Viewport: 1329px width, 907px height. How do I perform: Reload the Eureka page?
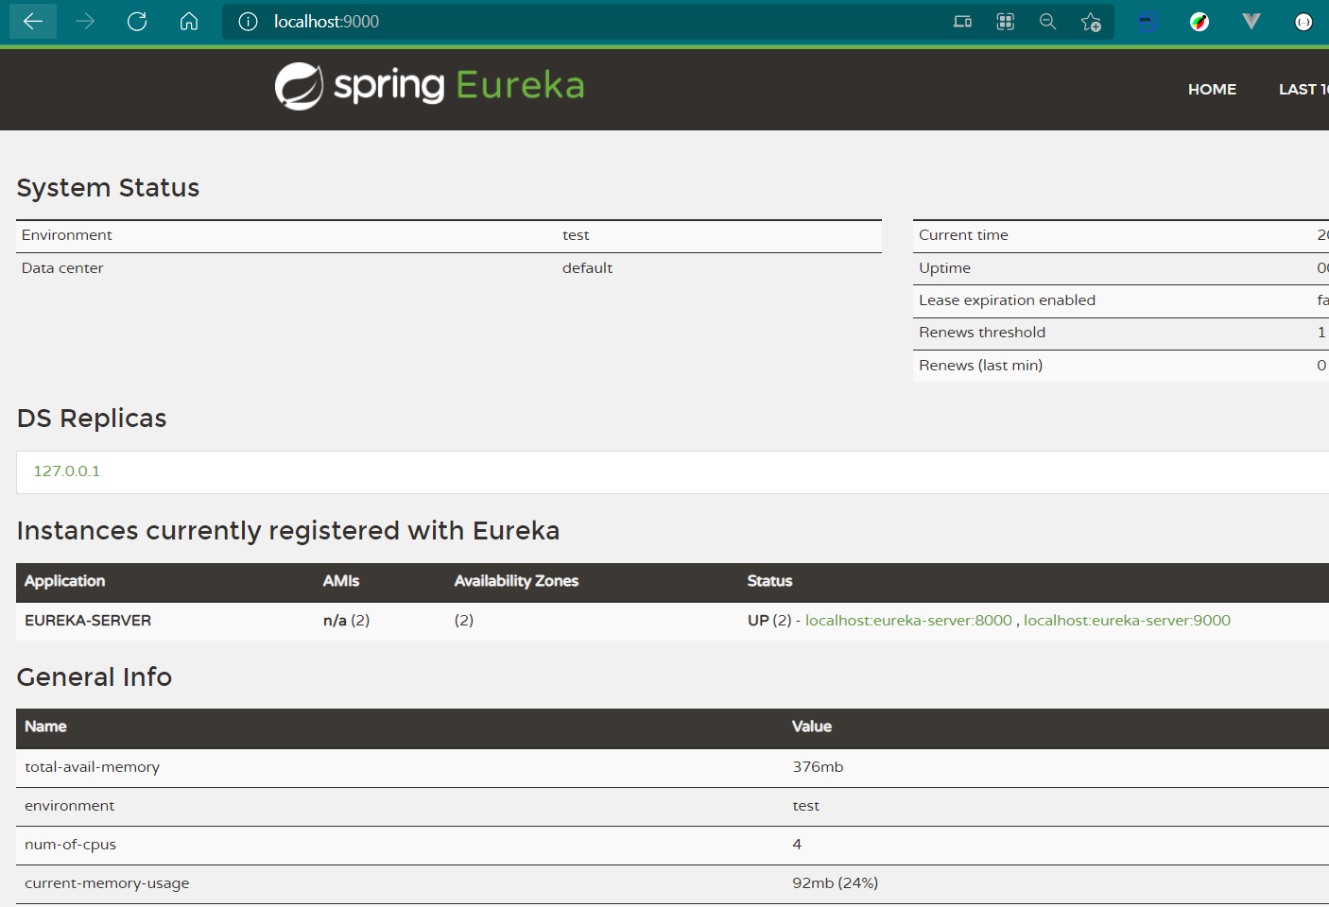click(x=137, y=21)
